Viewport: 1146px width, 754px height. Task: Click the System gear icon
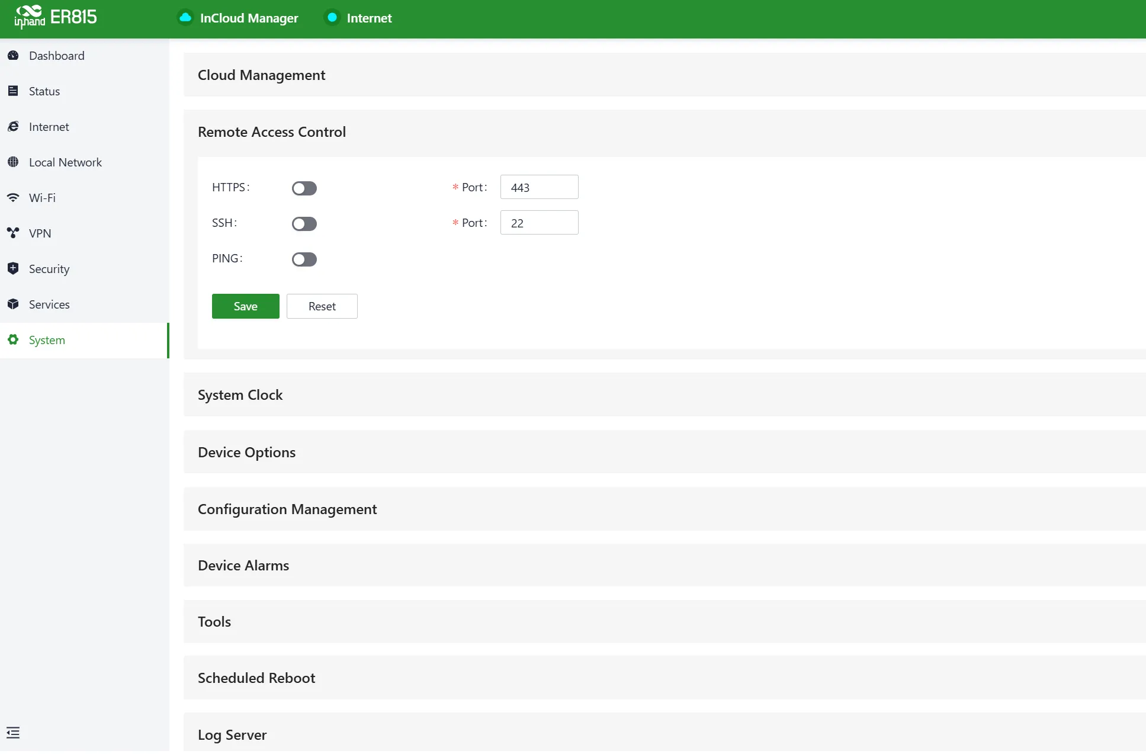click(x=13, y=340)
